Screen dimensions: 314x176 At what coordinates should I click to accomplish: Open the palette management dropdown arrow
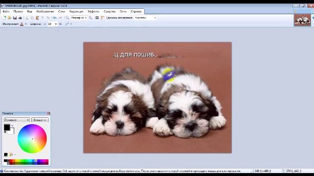15,154
